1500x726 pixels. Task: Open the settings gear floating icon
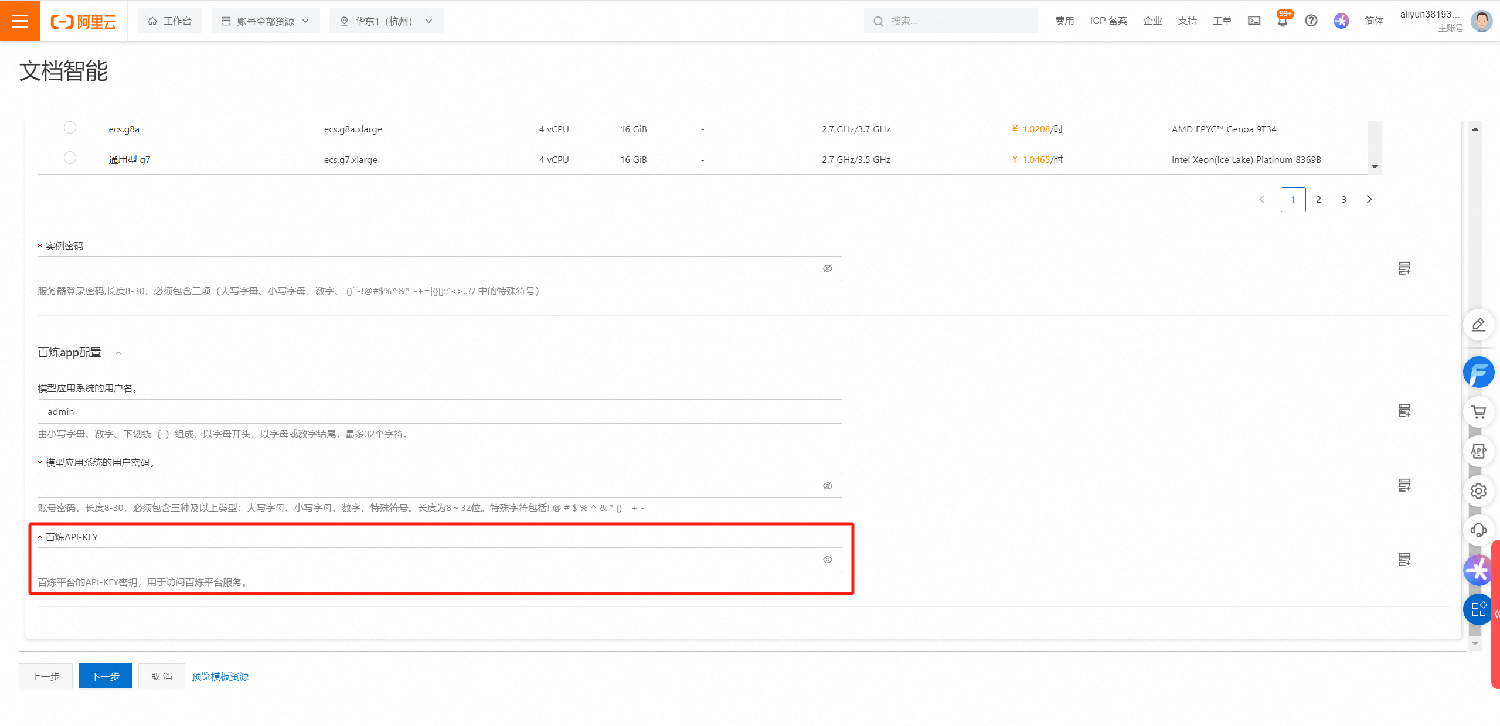point(1478,491)
